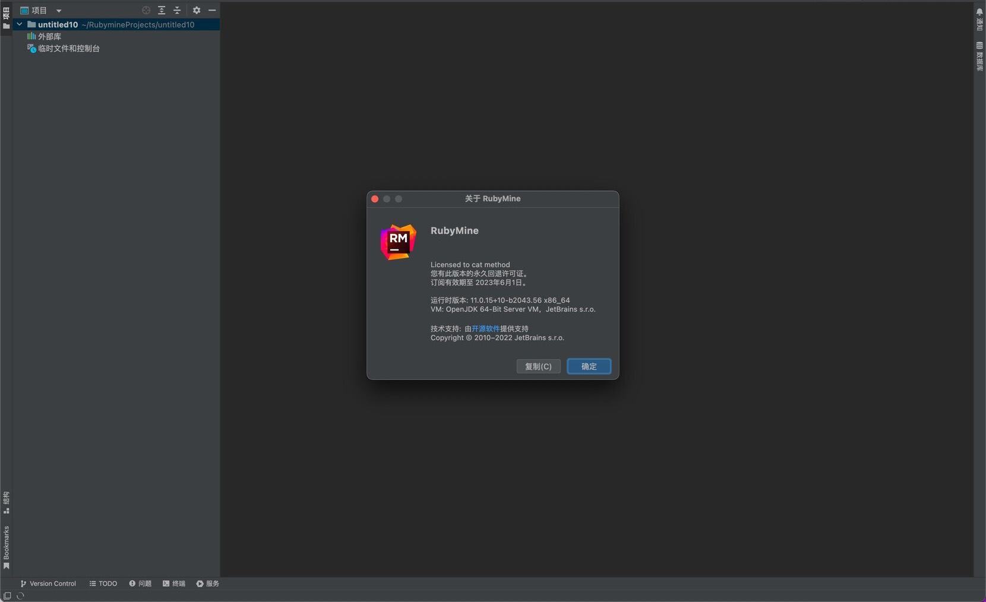986x602 pixels.
Task: Click the ~/RubymineProjects/untitled10 path text
Action: click(138, 24)
